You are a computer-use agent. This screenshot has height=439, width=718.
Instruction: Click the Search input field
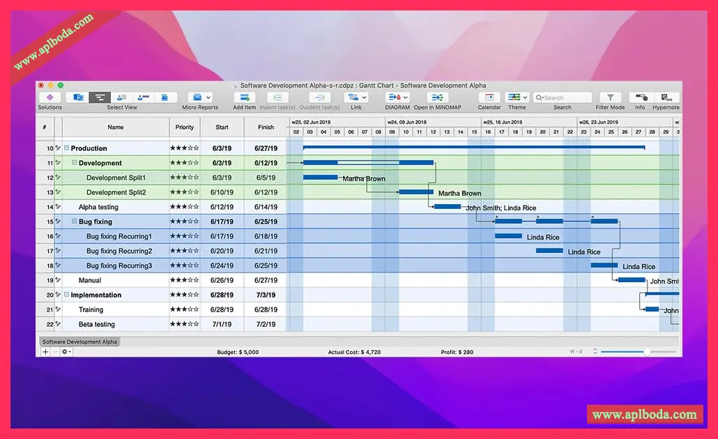(563, 98)
